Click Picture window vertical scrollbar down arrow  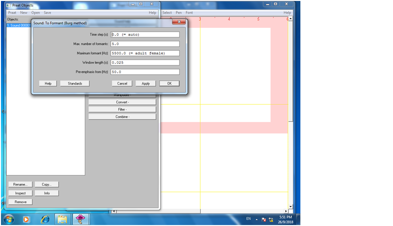[x=290, y=207]
